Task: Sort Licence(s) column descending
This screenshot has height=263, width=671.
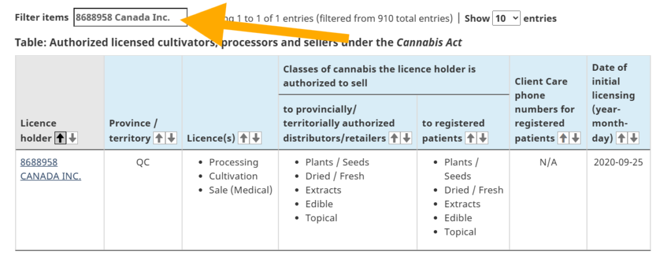Action: click(x=256, y=138)
